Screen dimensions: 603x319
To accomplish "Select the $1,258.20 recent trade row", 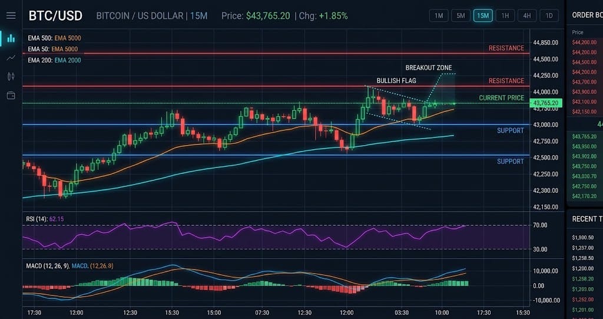I will point(583,278).
